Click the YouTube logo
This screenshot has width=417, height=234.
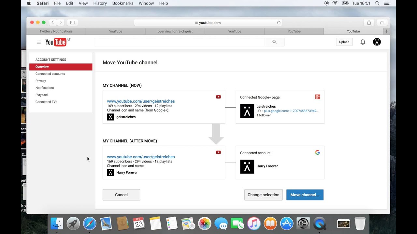coord(56,42)
